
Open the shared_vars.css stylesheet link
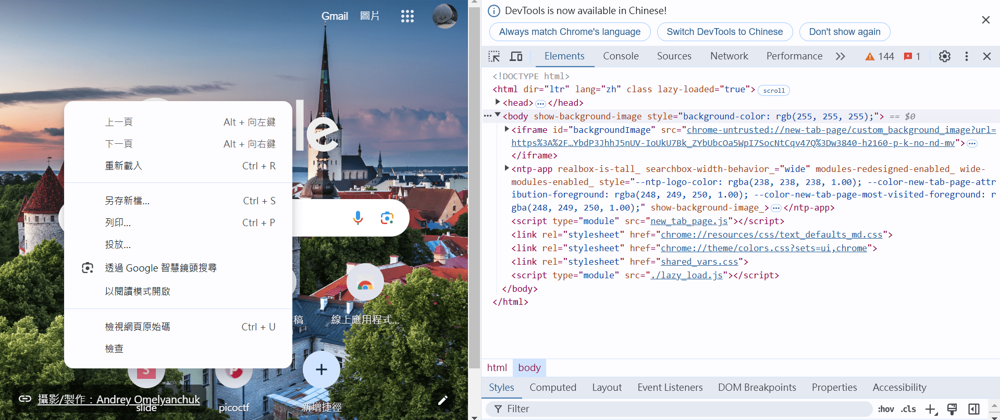699,262
